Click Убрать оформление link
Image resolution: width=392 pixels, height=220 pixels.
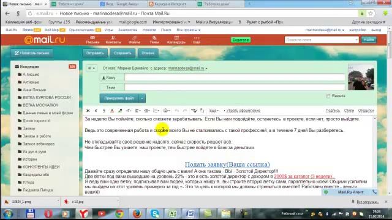point(243,111)
